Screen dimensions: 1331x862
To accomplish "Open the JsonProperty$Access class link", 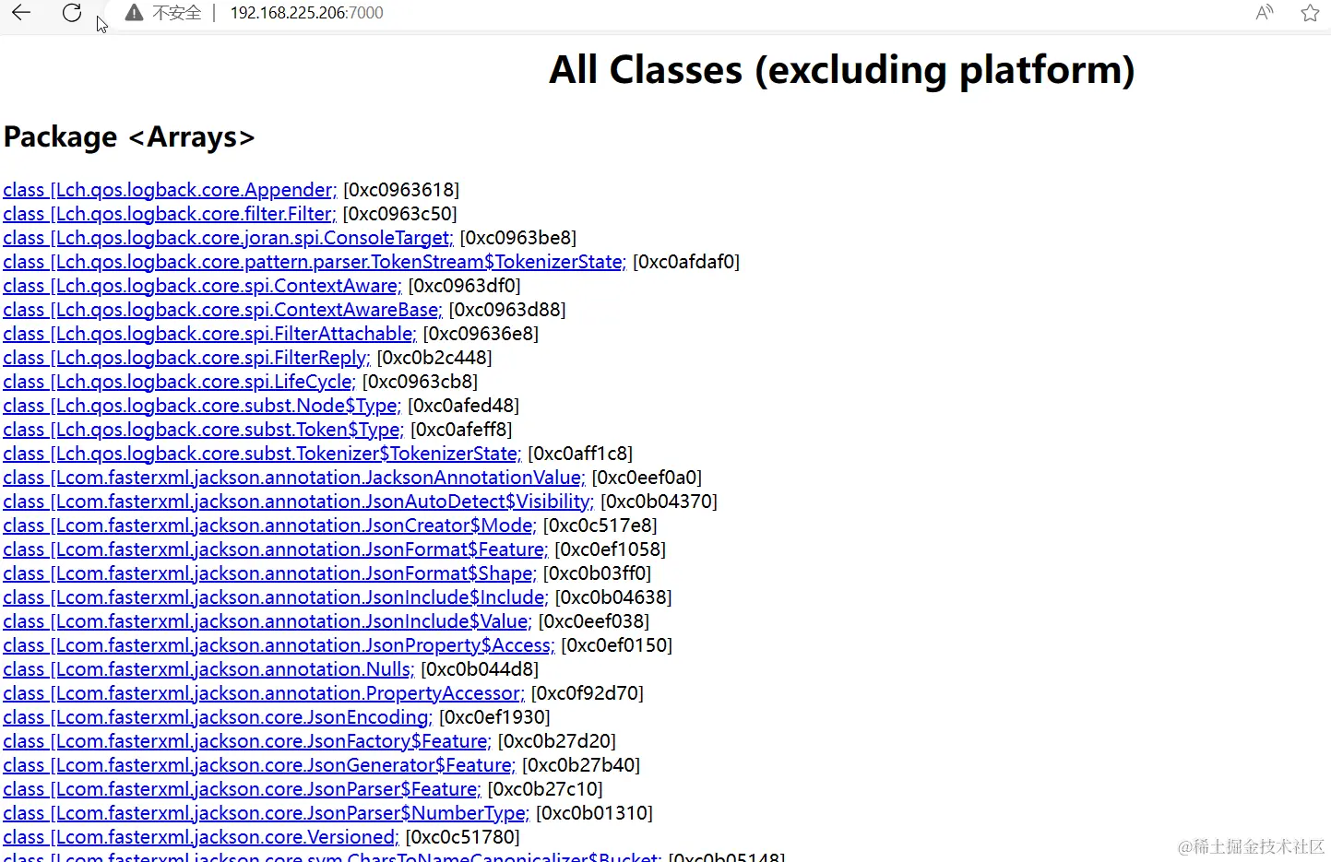I will click(x=279, y=645).
